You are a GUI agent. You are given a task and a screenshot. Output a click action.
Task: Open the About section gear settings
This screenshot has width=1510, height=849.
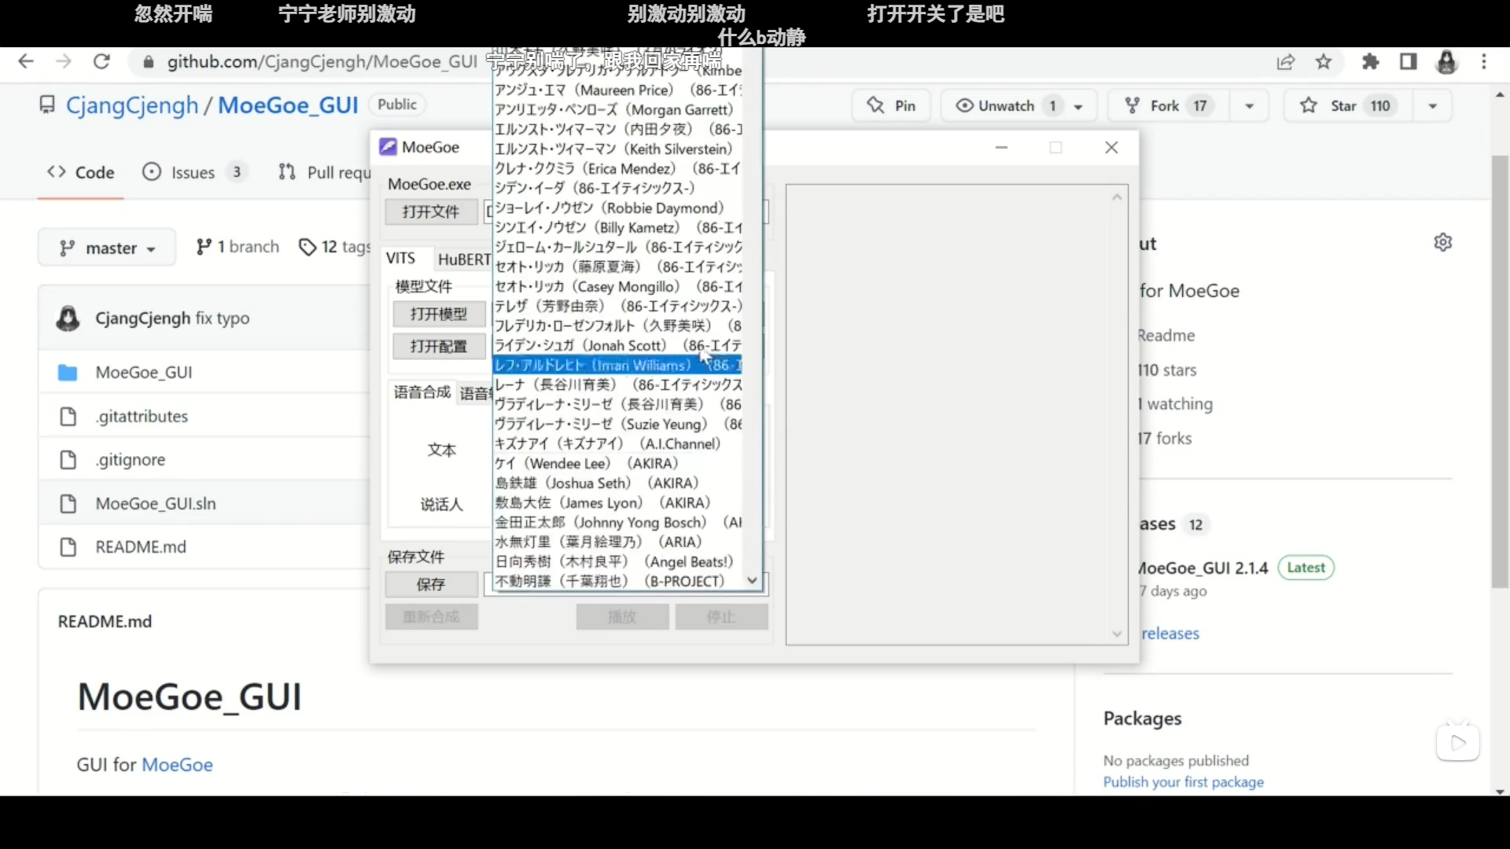[x=1443, y=242]
